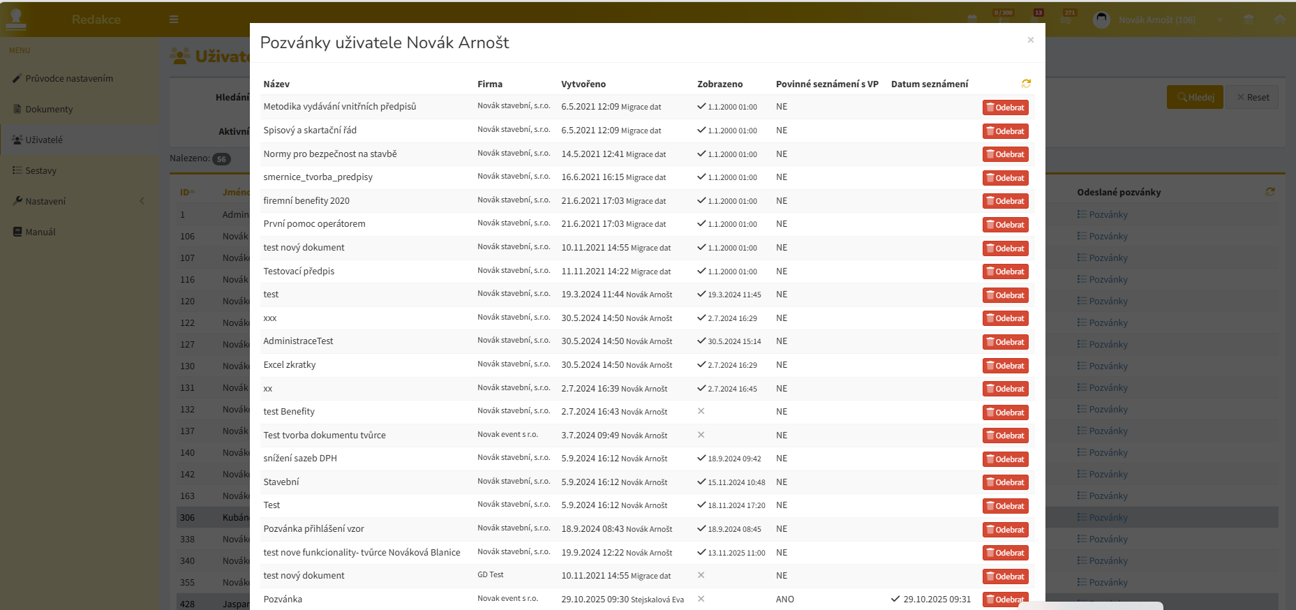
Task: Click Odebrat for Normy pro bezpečnost na stavbě
Action: tap(1005, 154)
